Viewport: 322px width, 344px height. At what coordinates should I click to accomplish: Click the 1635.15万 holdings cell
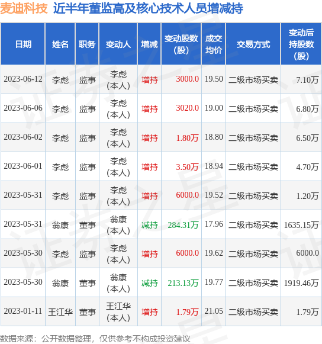[301, 225]
